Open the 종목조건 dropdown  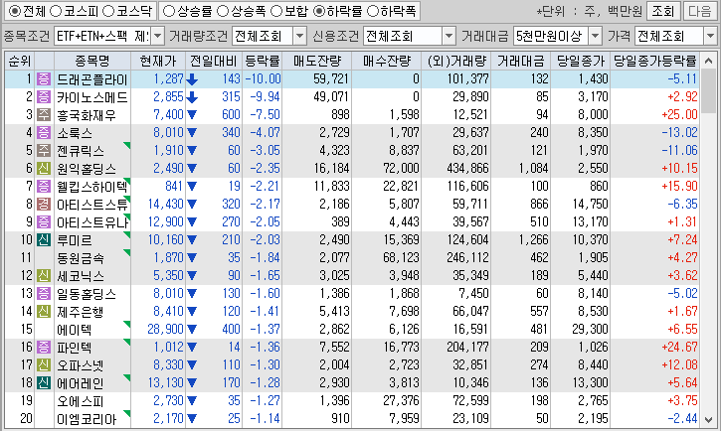[x=157, y=36]
